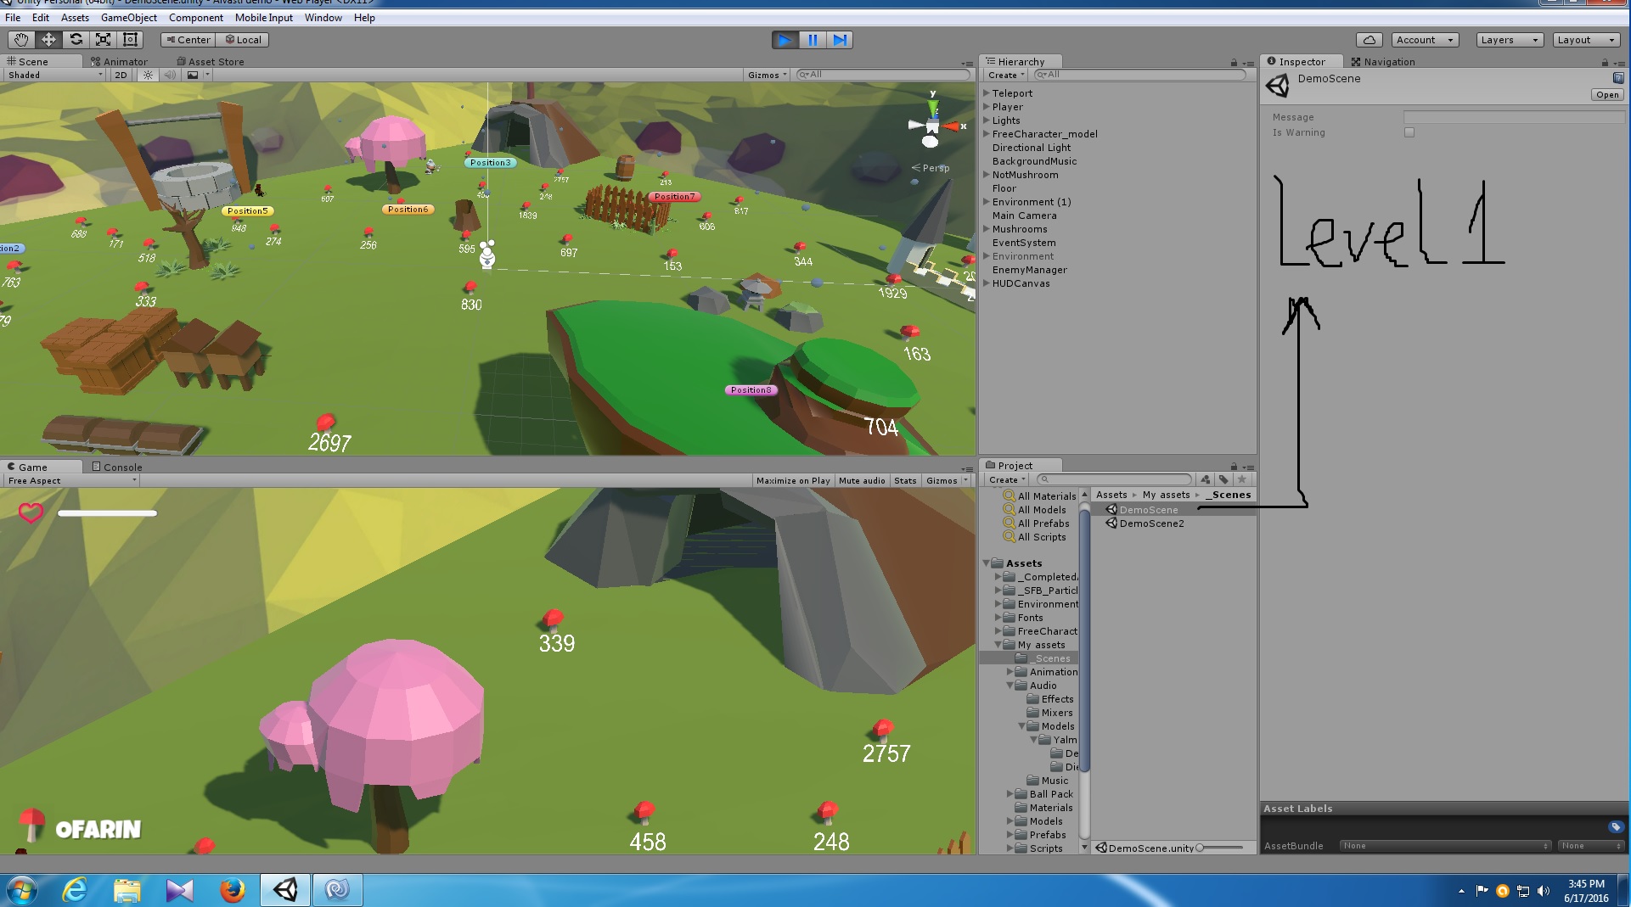Switch to the Animator tab
The width and height of the screenshot is (1631, 907).
pyautogui.click(x=119, y=61)
